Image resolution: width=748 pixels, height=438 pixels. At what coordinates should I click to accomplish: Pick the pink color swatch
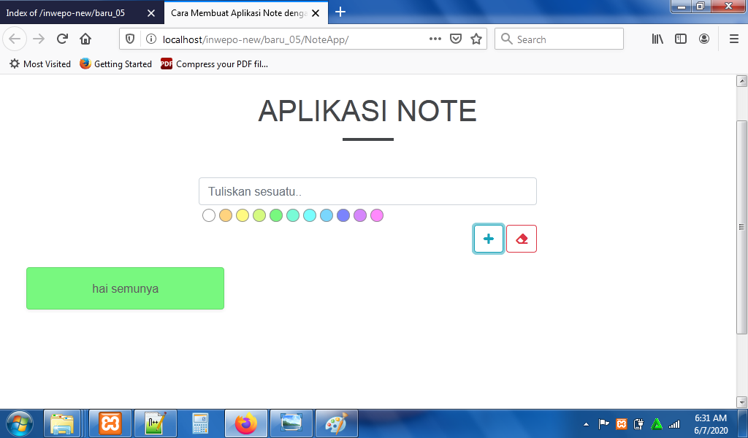(x=377, y=215)
